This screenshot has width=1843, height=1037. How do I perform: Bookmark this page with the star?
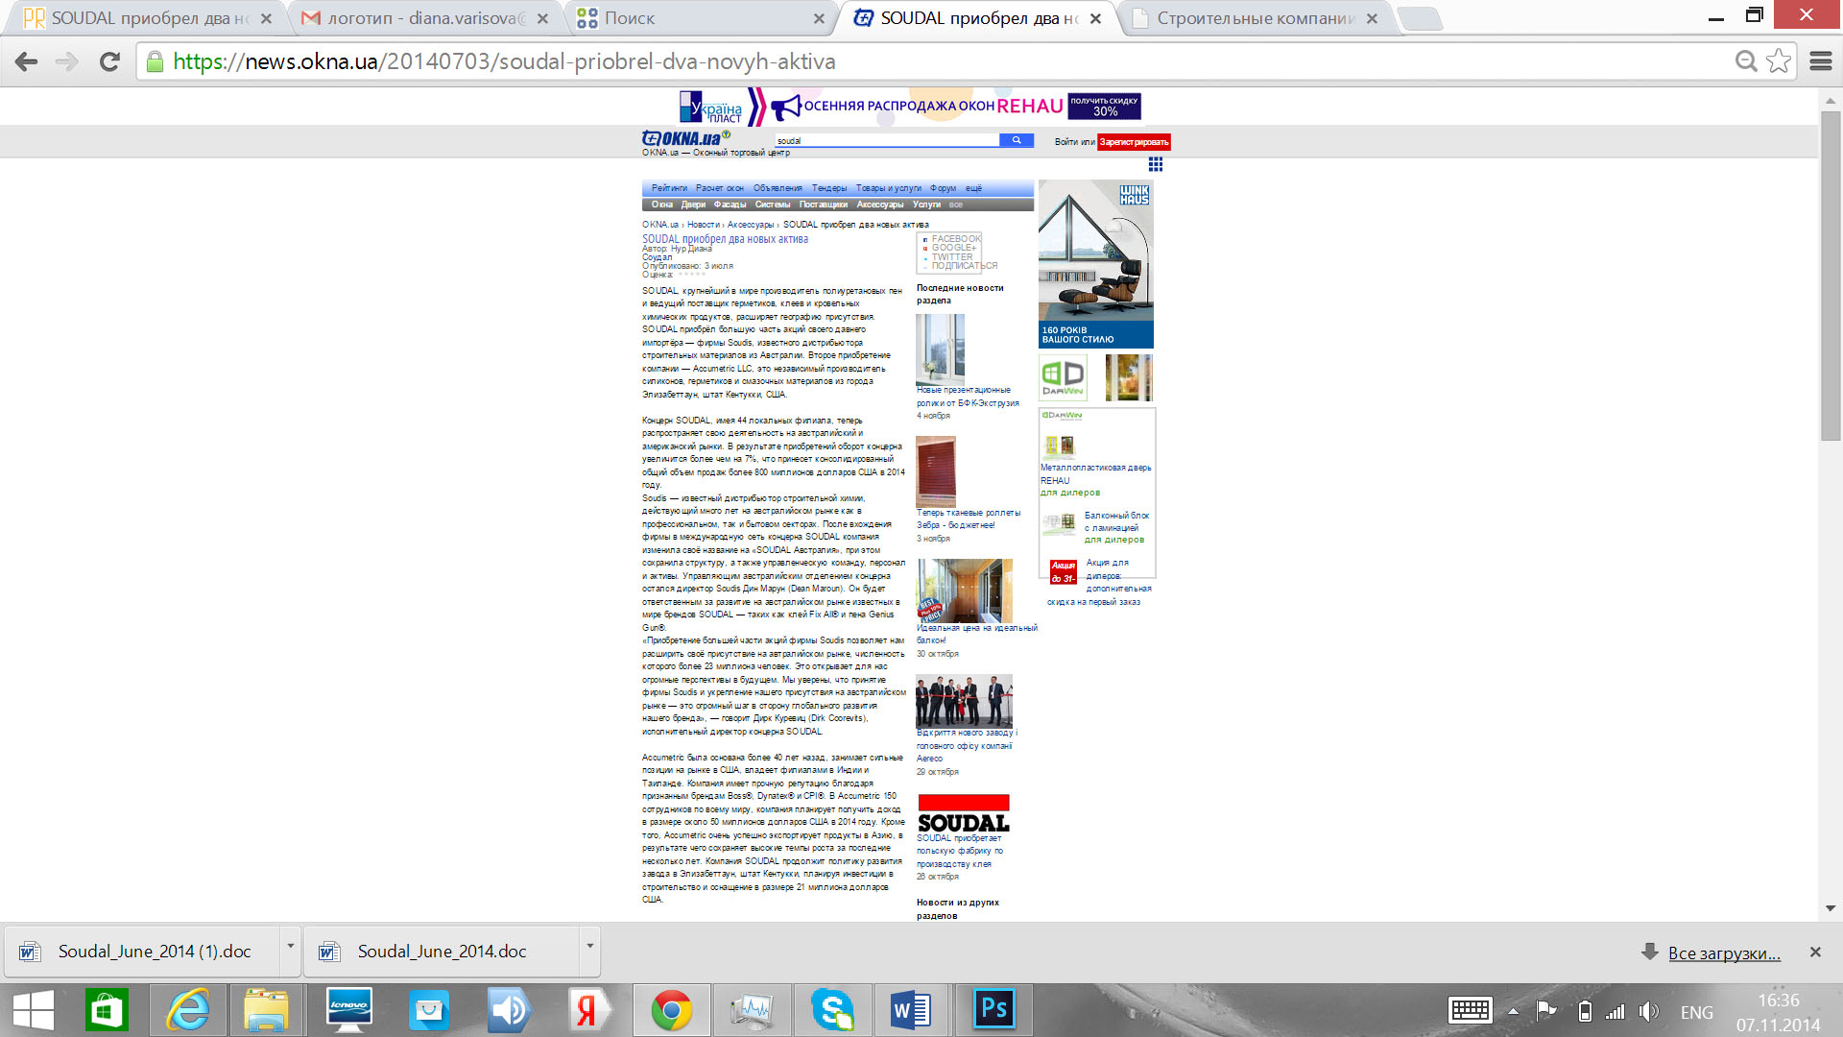(x=1779, y=61)
